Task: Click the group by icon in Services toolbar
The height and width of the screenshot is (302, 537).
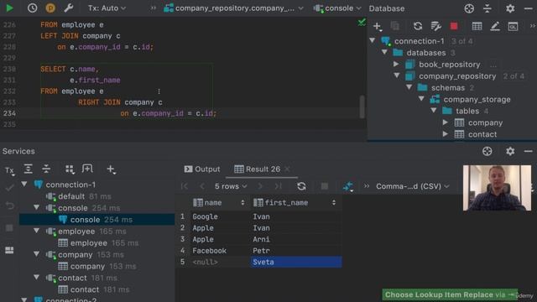Action: coord(70,169)
